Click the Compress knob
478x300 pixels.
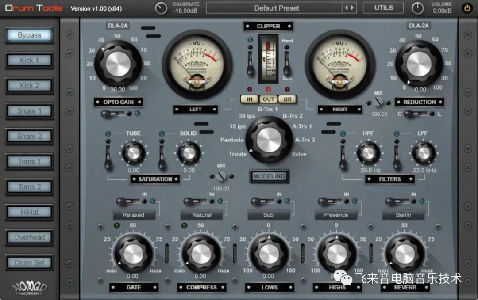pos(201,254)
